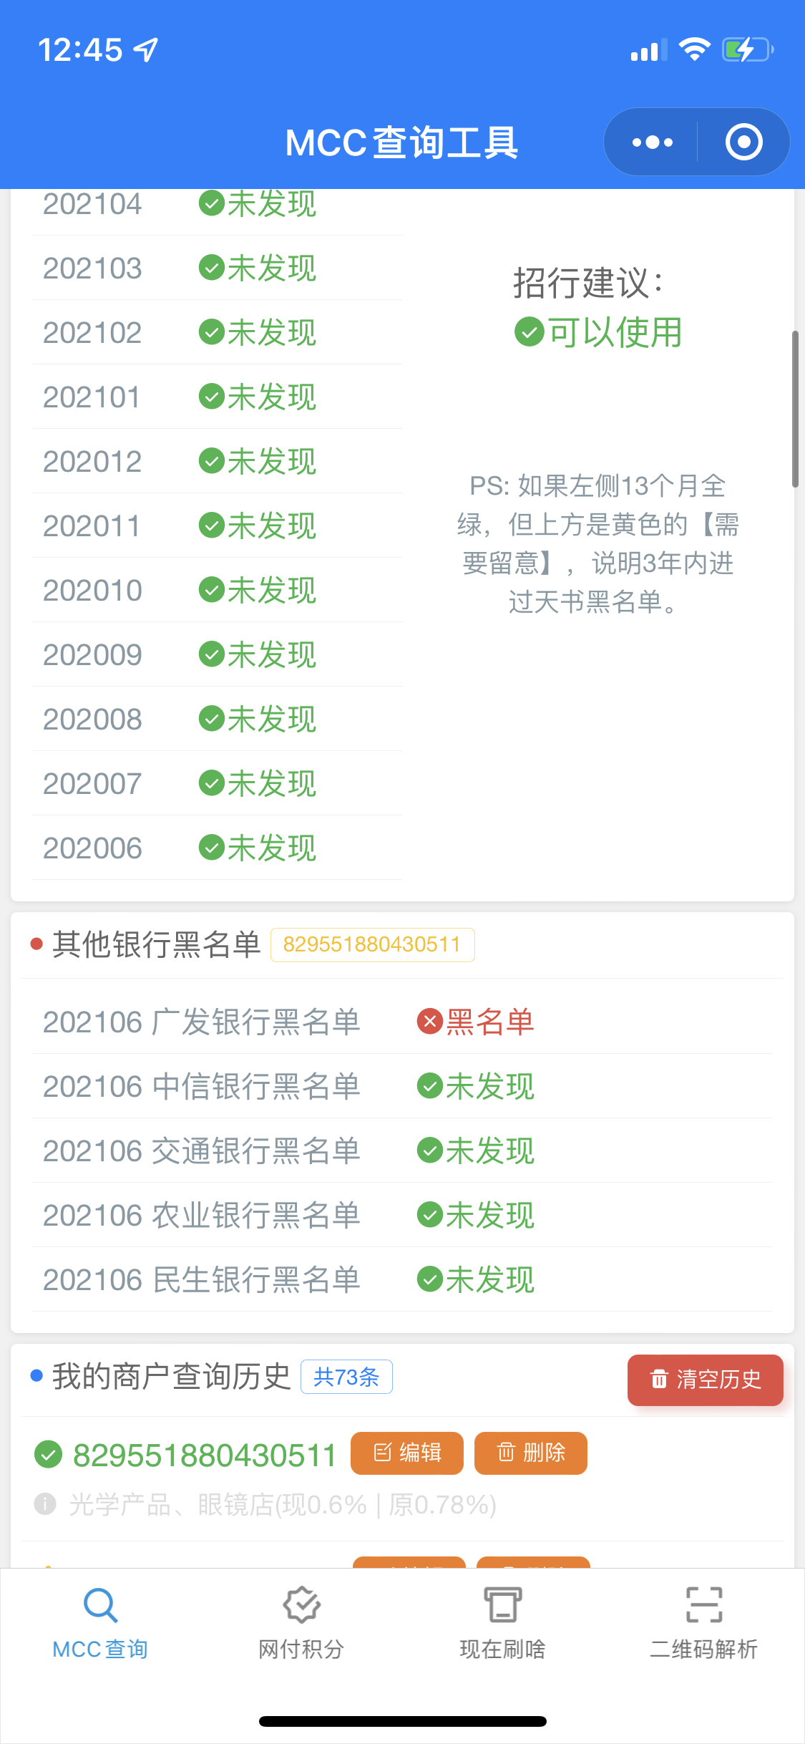
Task: Tap 删除 for merchant 829551880430511
Action: pos(531,1453)
